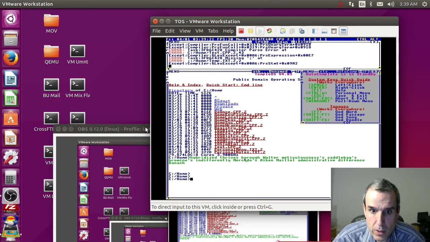Open the Bluetooth indicator in the top panel
The height and width of the screenshot is (242, 430).
click(x=371, y=4)
